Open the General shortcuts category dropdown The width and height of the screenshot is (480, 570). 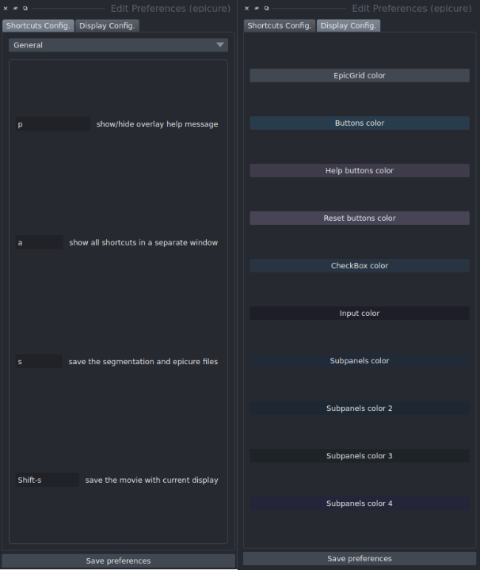click(119, 45)
